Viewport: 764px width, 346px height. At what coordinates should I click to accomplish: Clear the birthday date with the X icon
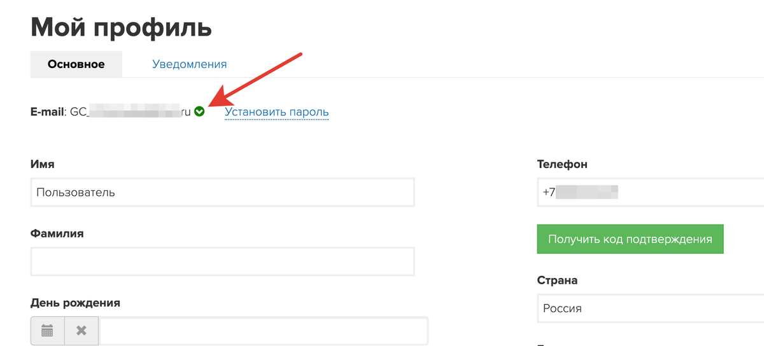pyautogui.click(x=81, y=331)
